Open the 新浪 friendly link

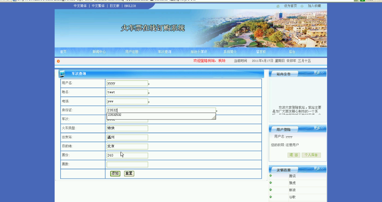292,190
